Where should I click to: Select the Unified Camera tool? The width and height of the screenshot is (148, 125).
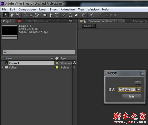click(31, 15)
